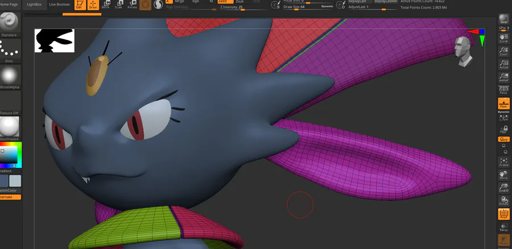Toggle Live Boolean mode
The image size is (512, 249).
coord(59,5)
